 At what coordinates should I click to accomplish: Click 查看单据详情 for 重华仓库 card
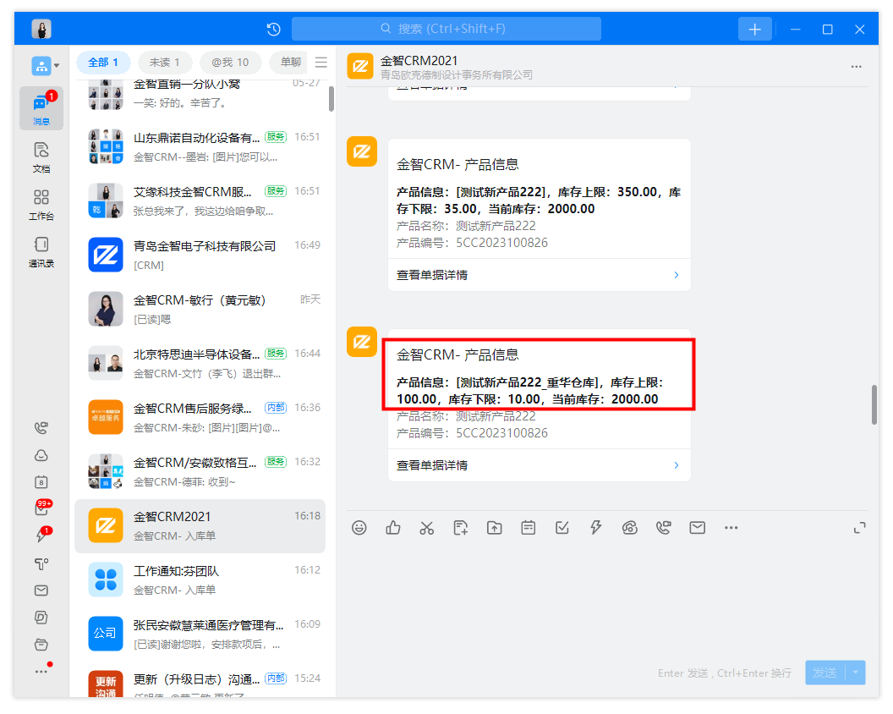coord(540,465)
